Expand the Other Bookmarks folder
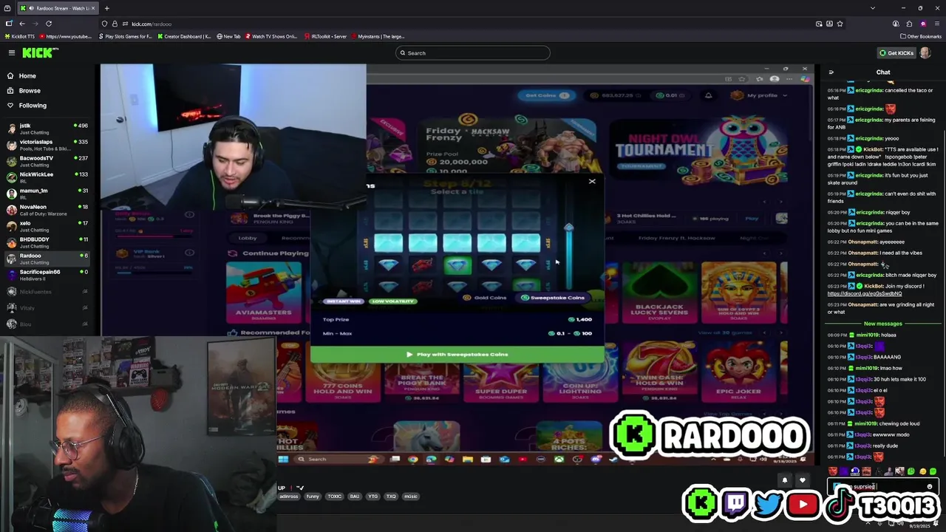946x532 pixels. [921, 36]
